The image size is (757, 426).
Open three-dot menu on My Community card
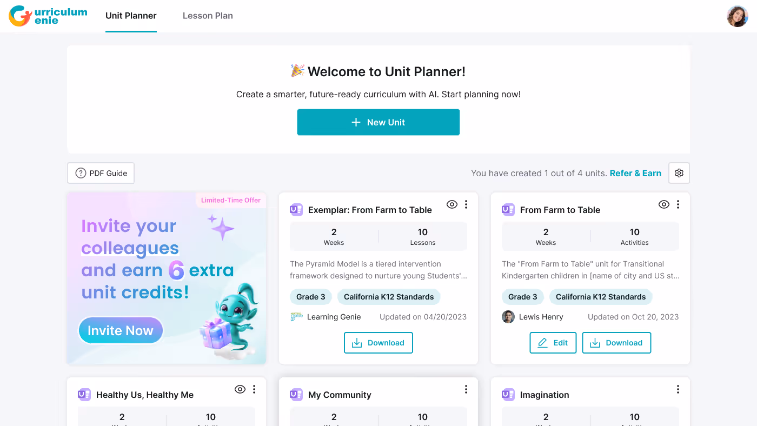point(466,389)
